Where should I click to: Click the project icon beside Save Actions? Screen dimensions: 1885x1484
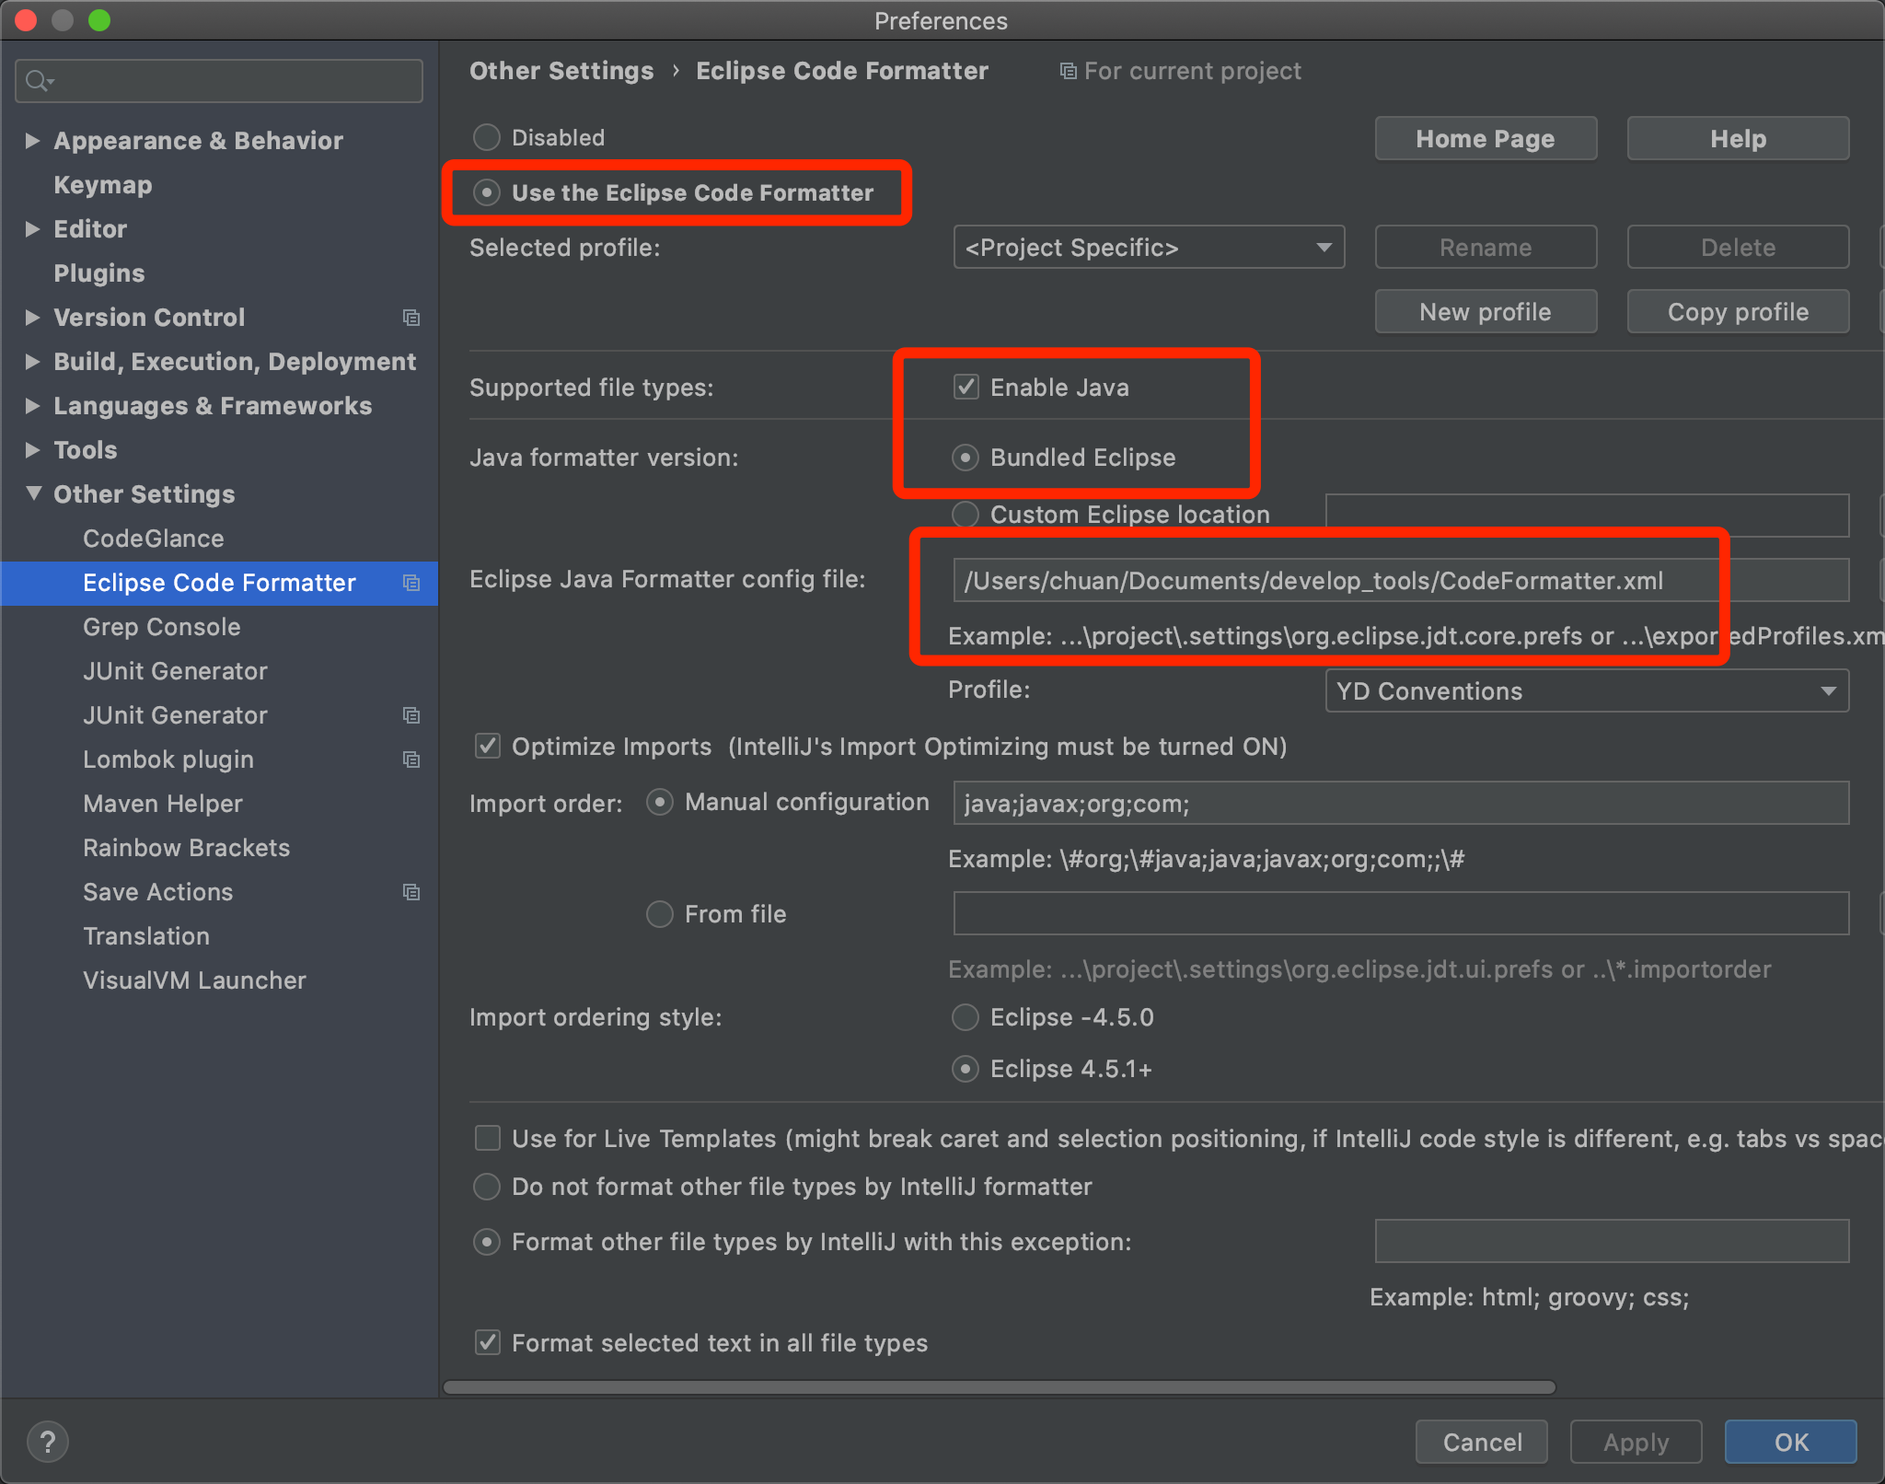coord(411,892)
